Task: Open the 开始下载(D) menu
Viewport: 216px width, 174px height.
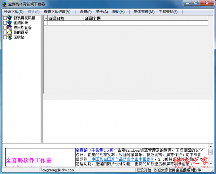Action: tap(14, 12)
